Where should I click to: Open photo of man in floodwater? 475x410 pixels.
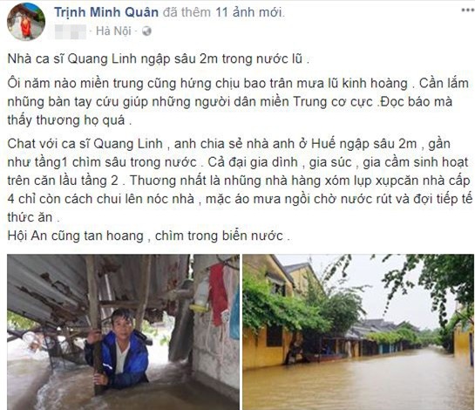point(123,332)
